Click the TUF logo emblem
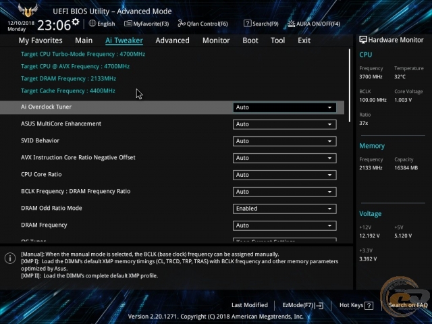432x324 pixels. pyautogui.click(x=28, y=10)
